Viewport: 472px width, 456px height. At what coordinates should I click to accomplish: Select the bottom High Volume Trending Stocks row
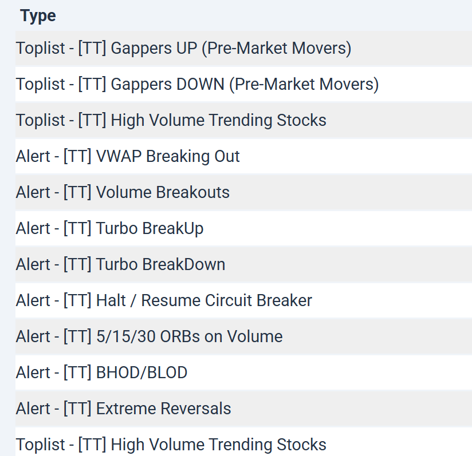(x=171, y=445)
